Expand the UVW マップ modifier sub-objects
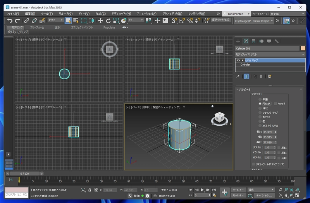Screen dimensions: 310x203 tap(243, 60)
